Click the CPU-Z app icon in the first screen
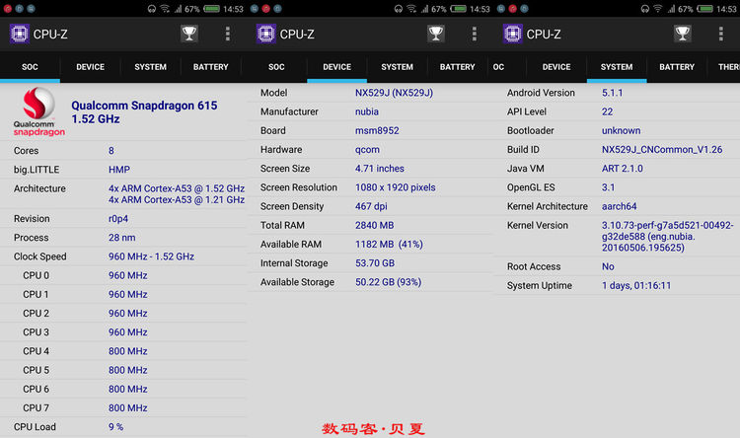Image resolution: width=740 pixels, height=438 pixels. pyautogui.click(x=20, y=34)
